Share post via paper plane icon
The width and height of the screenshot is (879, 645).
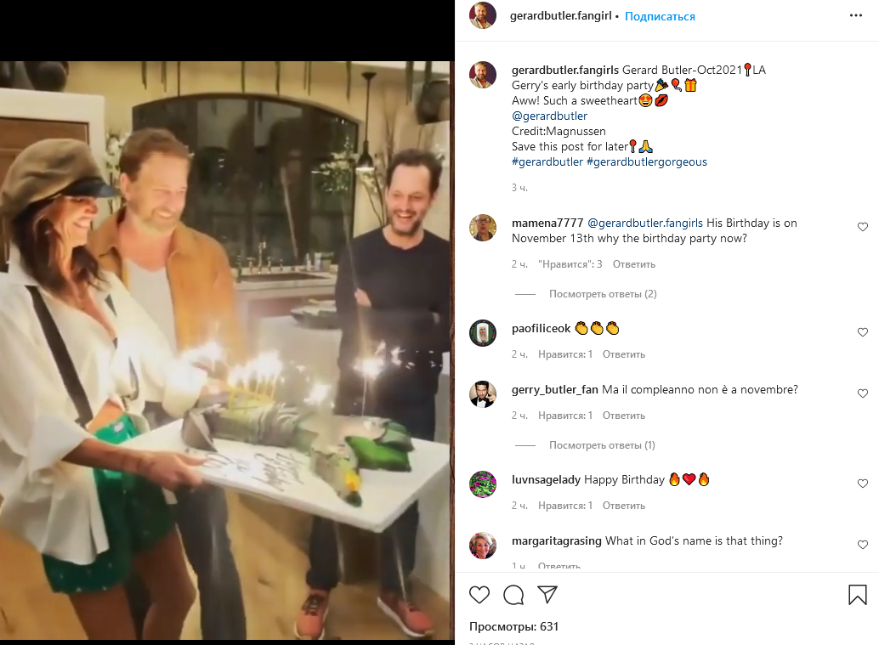[x=547, y=595]
